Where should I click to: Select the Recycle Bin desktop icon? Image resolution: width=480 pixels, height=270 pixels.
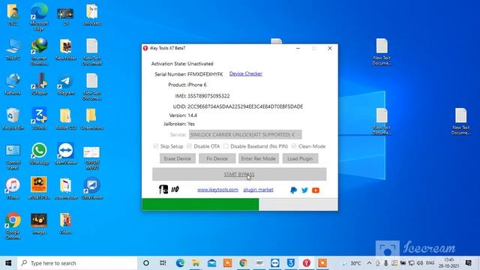pyautogui.click(x=13, y=118)
